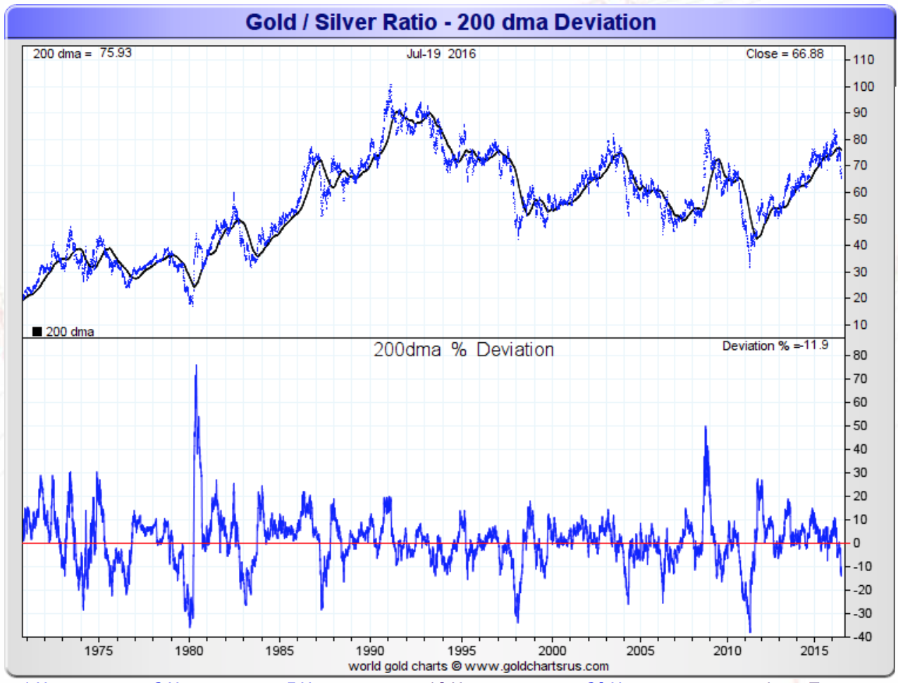Click the 1980 deviation spike peak
Viewport: 898px width, 683px height.
(x=196, y=365)
